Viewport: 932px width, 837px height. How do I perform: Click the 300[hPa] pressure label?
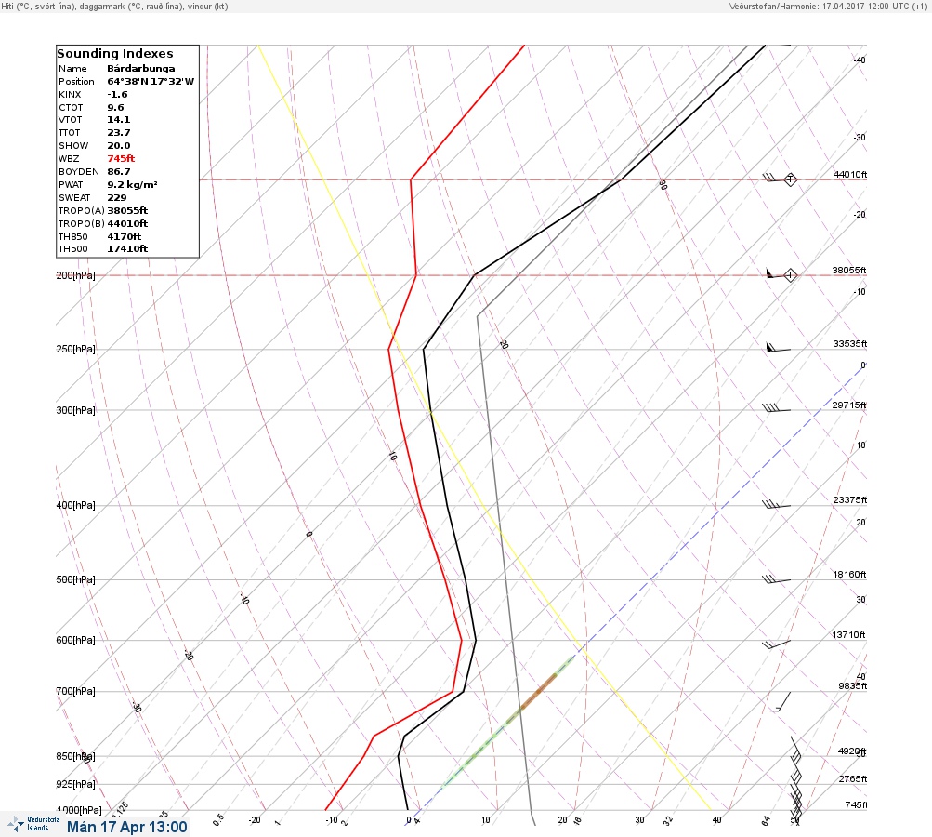pyautogui.click(x=75, y=410)
